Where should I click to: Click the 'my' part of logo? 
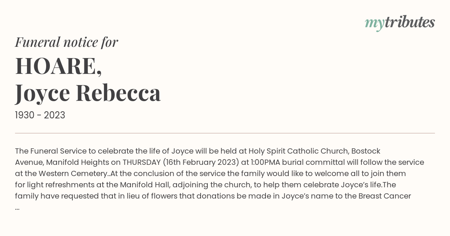pyautogui.click(x=374, y=24)
